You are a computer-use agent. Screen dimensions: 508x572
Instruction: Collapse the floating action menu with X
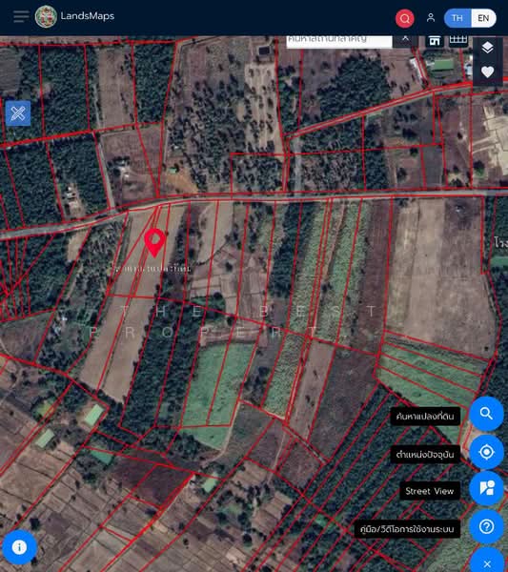[x=487, y=562]
